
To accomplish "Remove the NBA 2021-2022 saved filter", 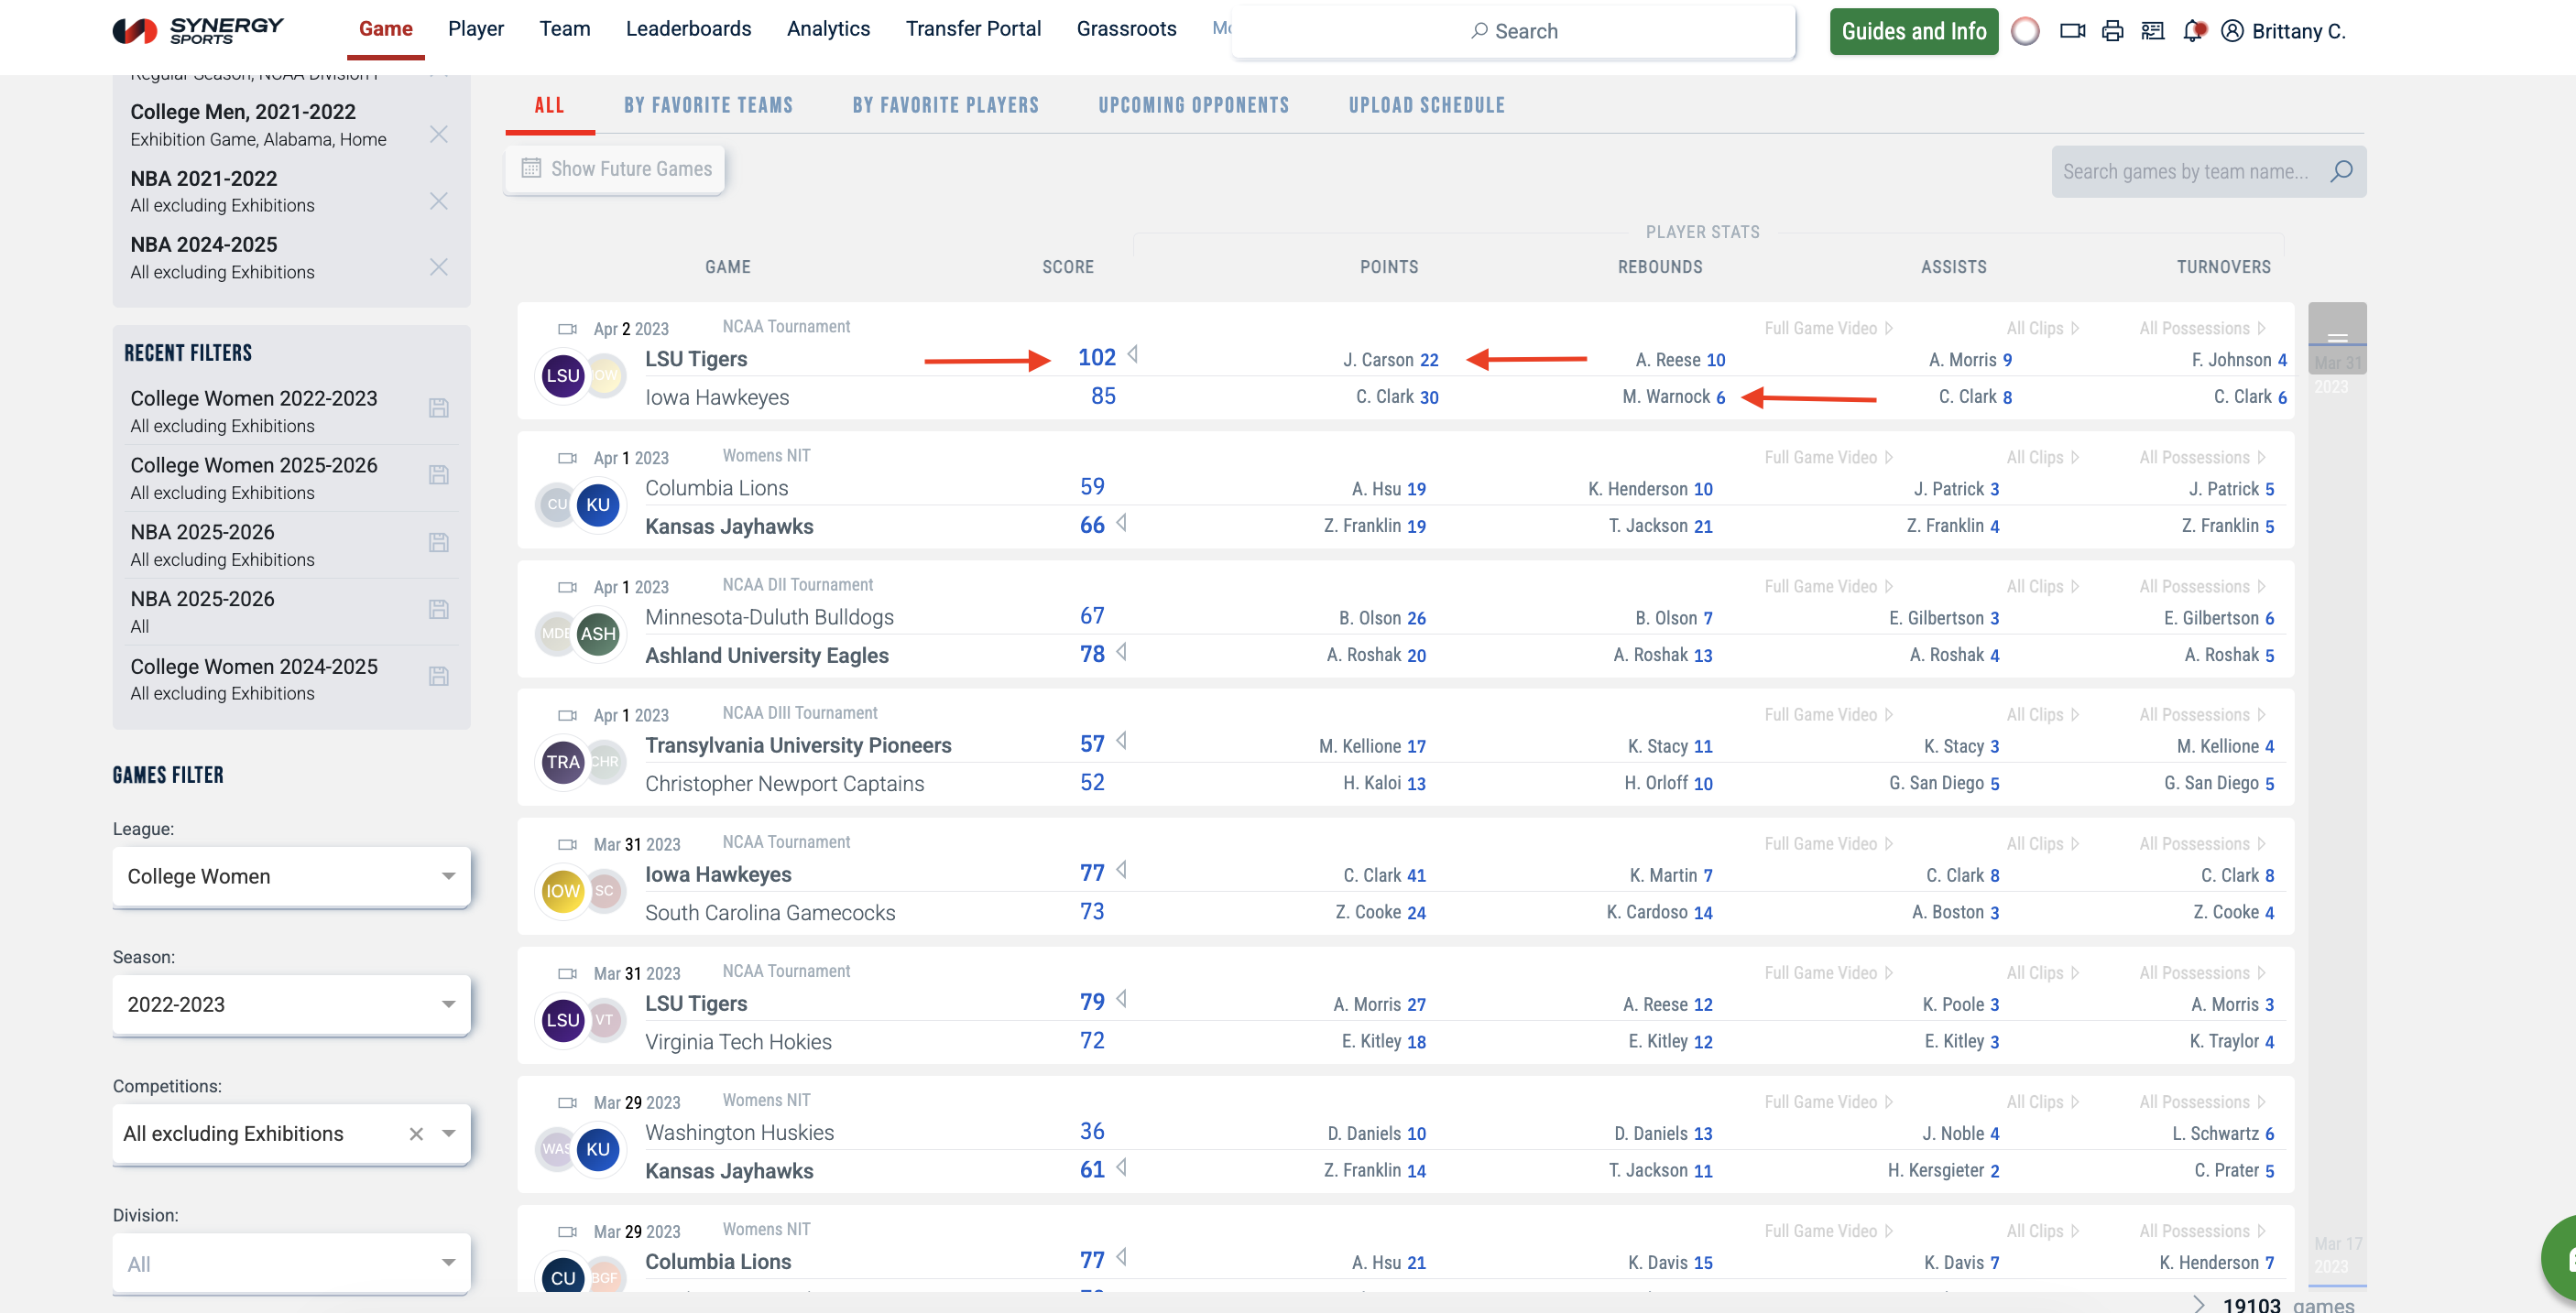I will (x=438, y=201).
